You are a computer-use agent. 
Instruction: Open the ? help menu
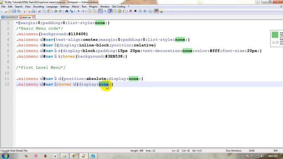coord(129,7)
